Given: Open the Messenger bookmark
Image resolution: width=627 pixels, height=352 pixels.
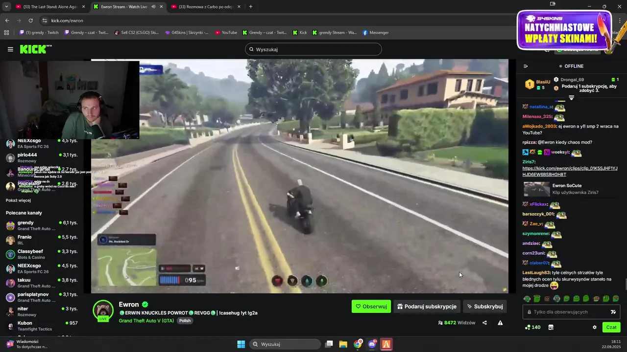Looking at the screenshot, I should click(x=375, y=33).
